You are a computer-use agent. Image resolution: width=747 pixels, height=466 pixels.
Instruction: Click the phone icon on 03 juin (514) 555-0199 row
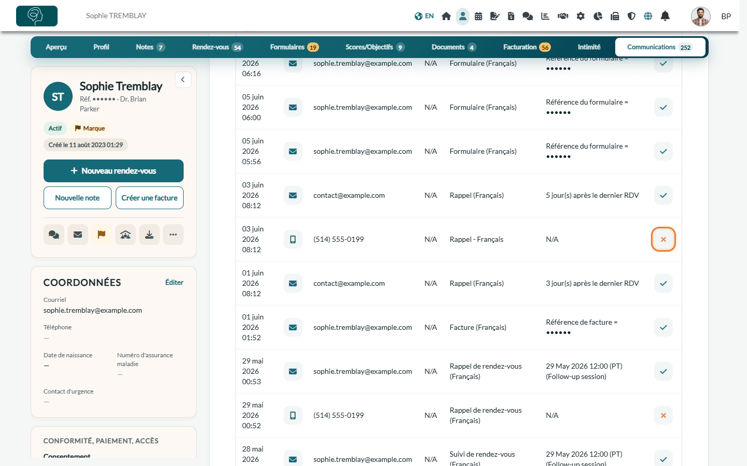(x=293, y=239)
